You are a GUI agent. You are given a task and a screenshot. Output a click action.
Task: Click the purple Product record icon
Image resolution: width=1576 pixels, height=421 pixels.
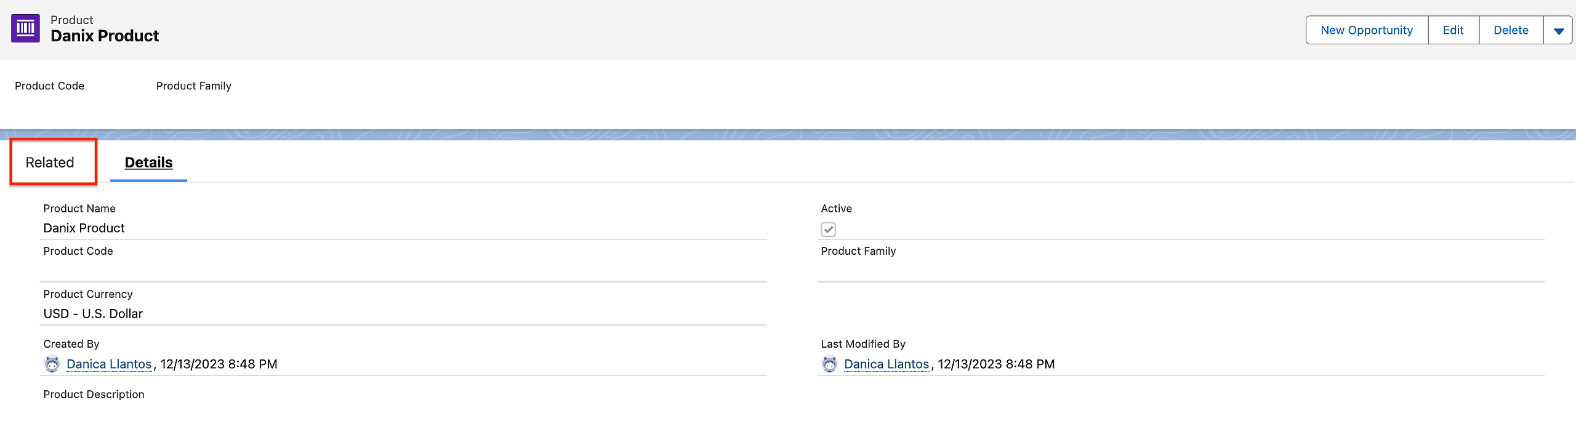25,28
